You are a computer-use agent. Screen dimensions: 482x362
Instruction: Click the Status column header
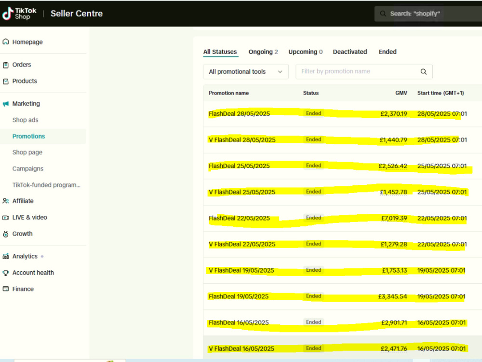[311, 93]
